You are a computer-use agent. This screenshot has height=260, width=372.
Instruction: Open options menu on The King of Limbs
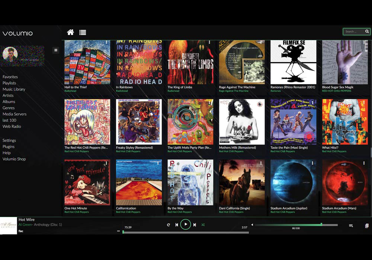[209, 42]
